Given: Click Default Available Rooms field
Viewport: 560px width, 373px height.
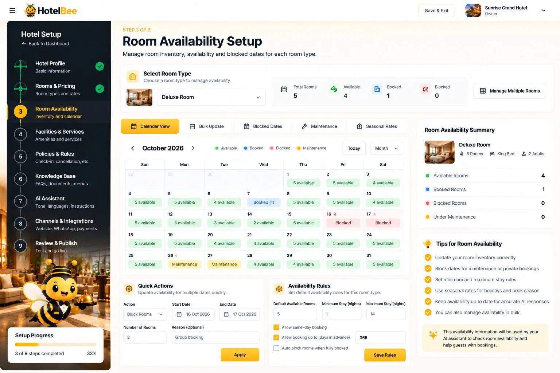Looking at the screenshot, I should click(295, 314).
